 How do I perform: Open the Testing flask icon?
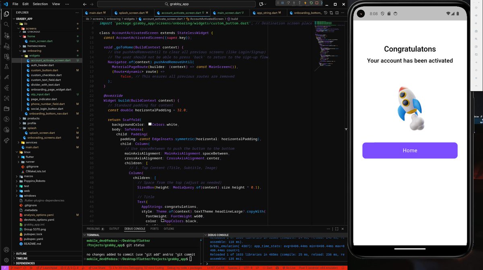(x=6, y=67)
